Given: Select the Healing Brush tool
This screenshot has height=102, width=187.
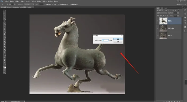Looking at the screenshot, I should pos(5,29).
